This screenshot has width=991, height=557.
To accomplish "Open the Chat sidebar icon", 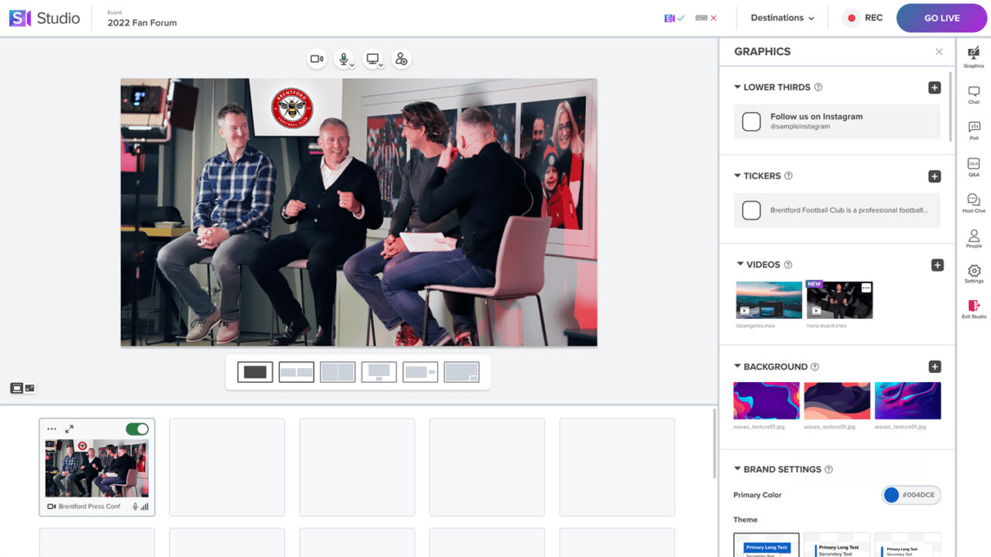I will pyautogui.click(x=974, y=94).
